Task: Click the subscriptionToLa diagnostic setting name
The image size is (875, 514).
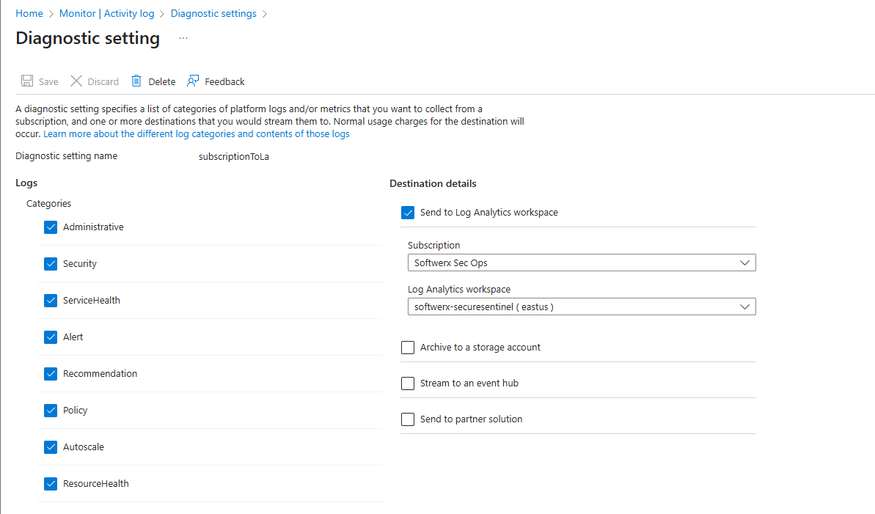Action: (233, 157)
